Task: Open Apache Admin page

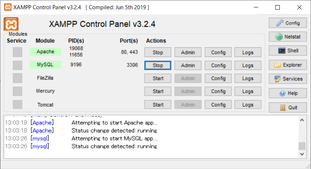Action: [x=188, y=52]
